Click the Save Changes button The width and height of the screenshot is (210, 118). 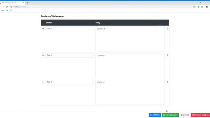coord(170,115)
